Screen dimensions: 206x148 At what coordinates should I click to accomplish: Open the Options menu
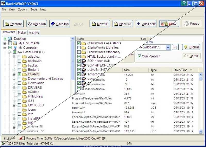coord(23,9)
